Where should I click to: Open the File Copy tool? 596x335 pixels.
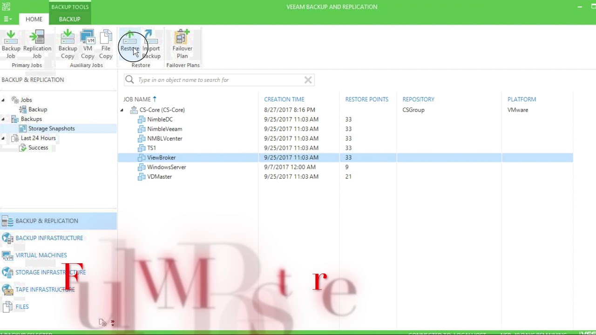click(x=106, y=44)
